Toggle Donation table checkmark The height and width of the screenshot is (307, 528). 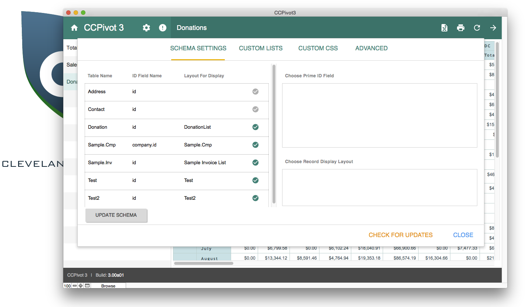(255, 127)
